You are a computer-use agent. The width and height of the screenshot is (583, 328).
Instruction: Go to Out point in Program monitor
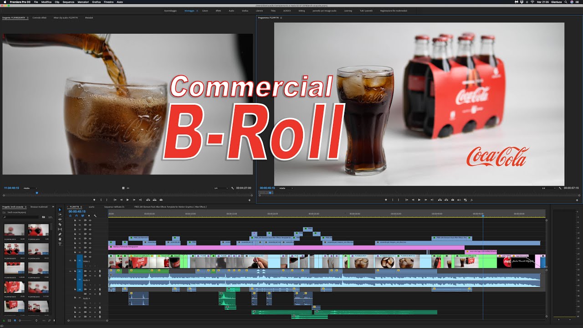(x=432, y=200)
